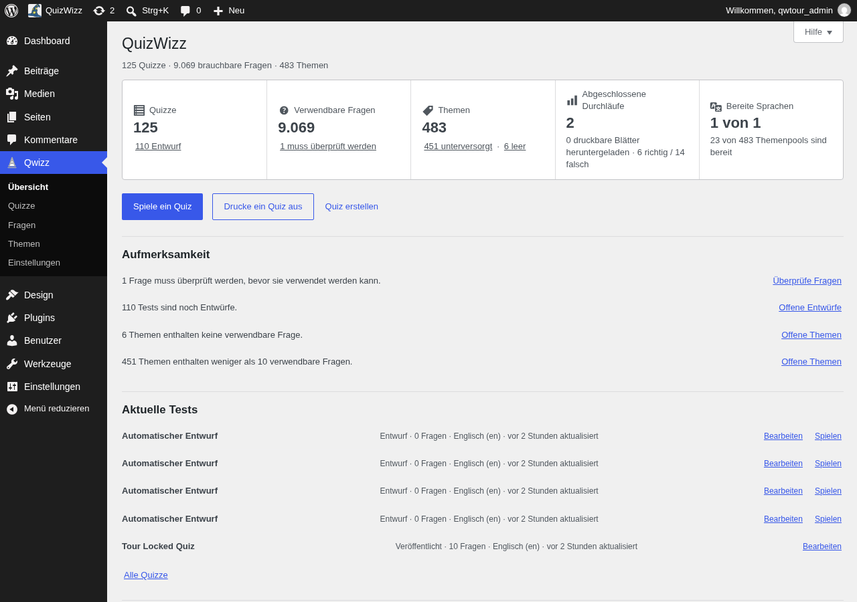Click Spielen on the first Automatischer Entwurf

828,436
